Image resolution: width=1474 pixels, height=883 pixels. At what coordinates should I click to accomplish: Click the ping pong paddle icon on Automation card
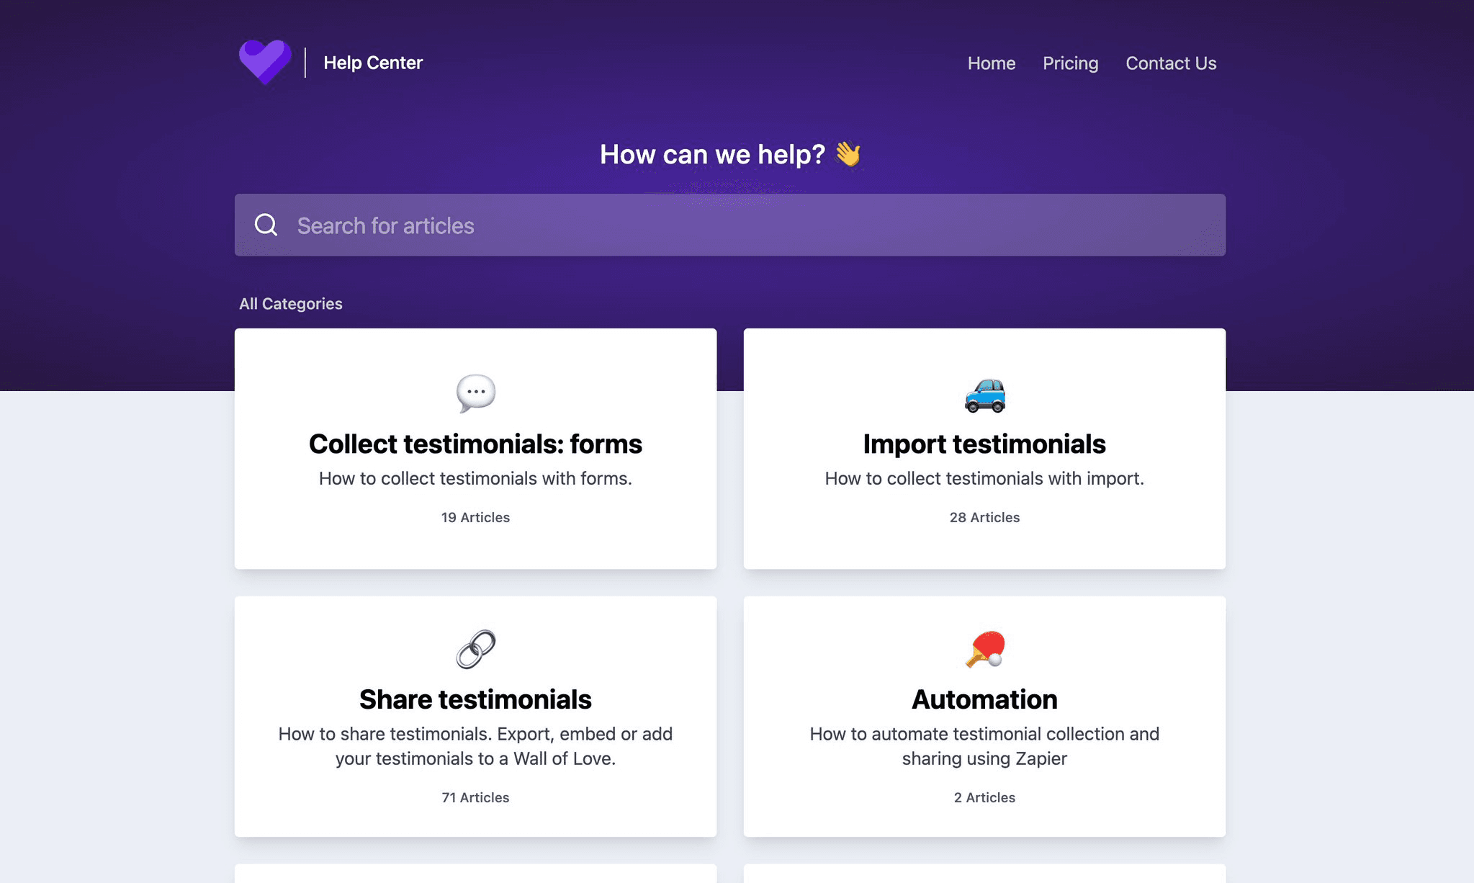point(984,648)
